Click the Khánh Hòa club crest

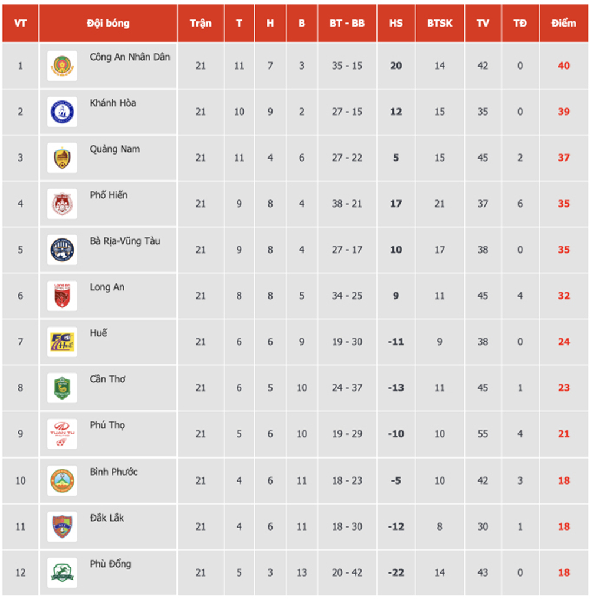(63, 112)
